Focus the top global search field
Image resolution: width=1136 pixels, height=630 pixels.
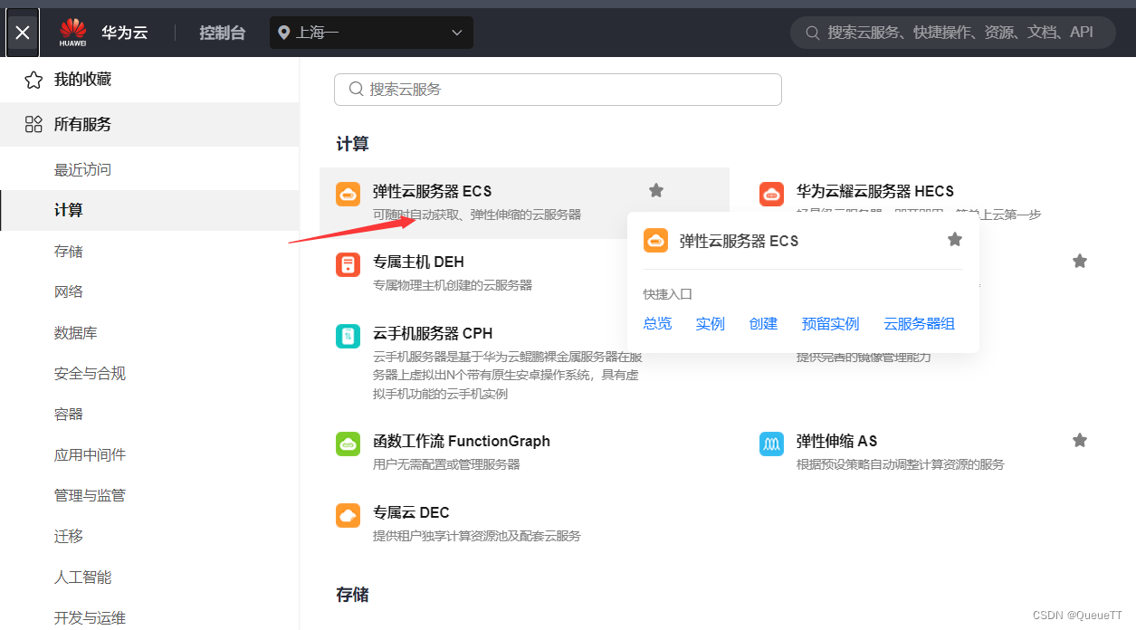click(953, 32)
